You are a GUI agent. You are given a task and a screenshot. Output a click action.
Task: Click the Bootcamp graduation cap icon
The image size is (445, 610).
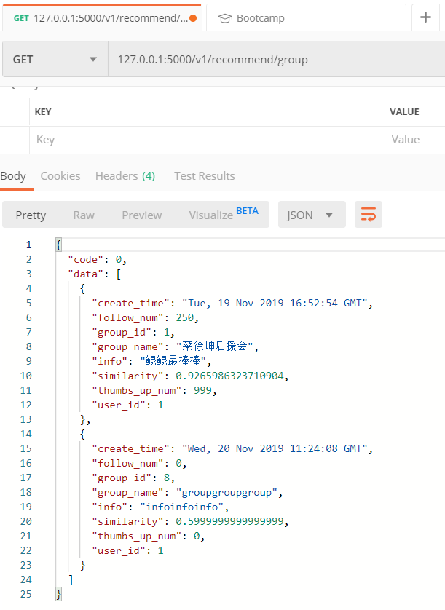click(225, 18)
